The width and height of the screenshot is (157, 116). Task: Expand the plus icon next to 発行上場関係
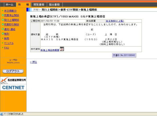point(3,20)
